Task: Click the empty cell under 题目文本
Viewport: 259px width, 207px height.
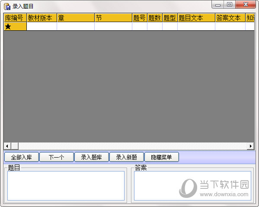Action: pos(196,26)
